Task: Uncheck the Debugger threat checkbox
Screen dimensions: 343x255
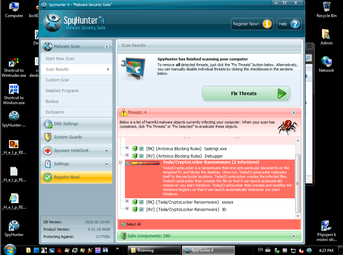Action: click(142, 156)
